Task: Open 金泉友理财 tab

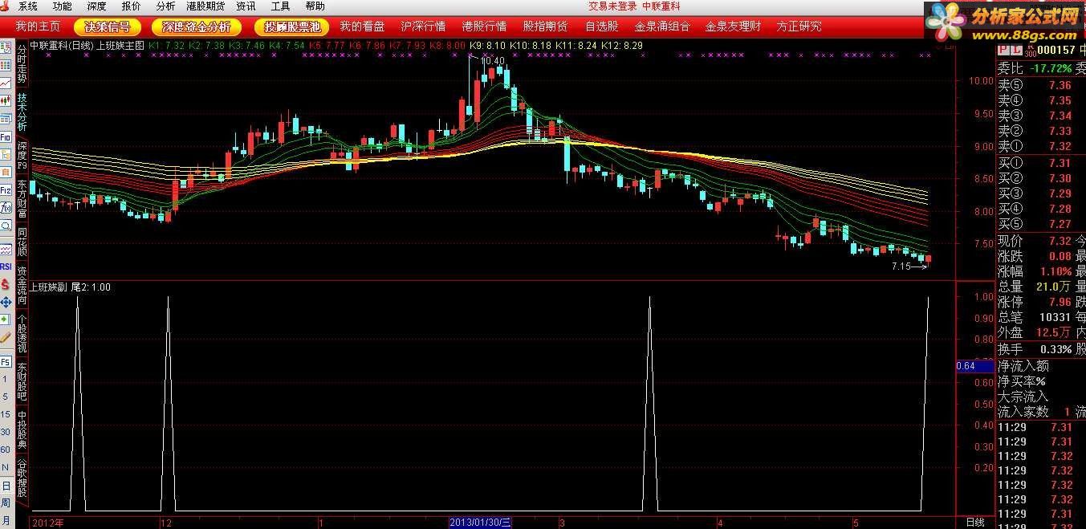Action: click(733, 26)
